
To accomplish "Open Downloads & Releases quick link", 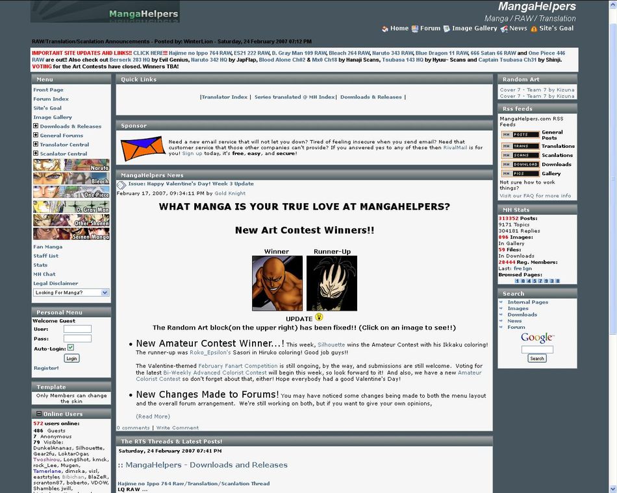I will tap(371, 97).
